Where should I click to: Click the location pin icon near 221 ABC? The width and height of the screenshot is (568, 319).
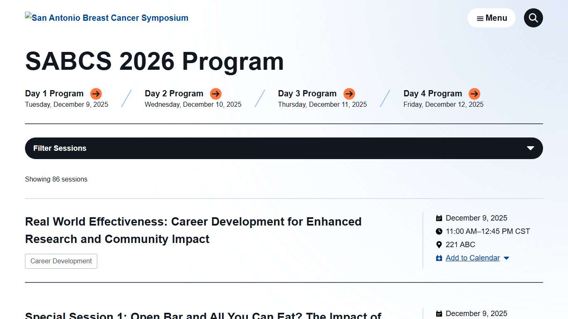(439, 245)
